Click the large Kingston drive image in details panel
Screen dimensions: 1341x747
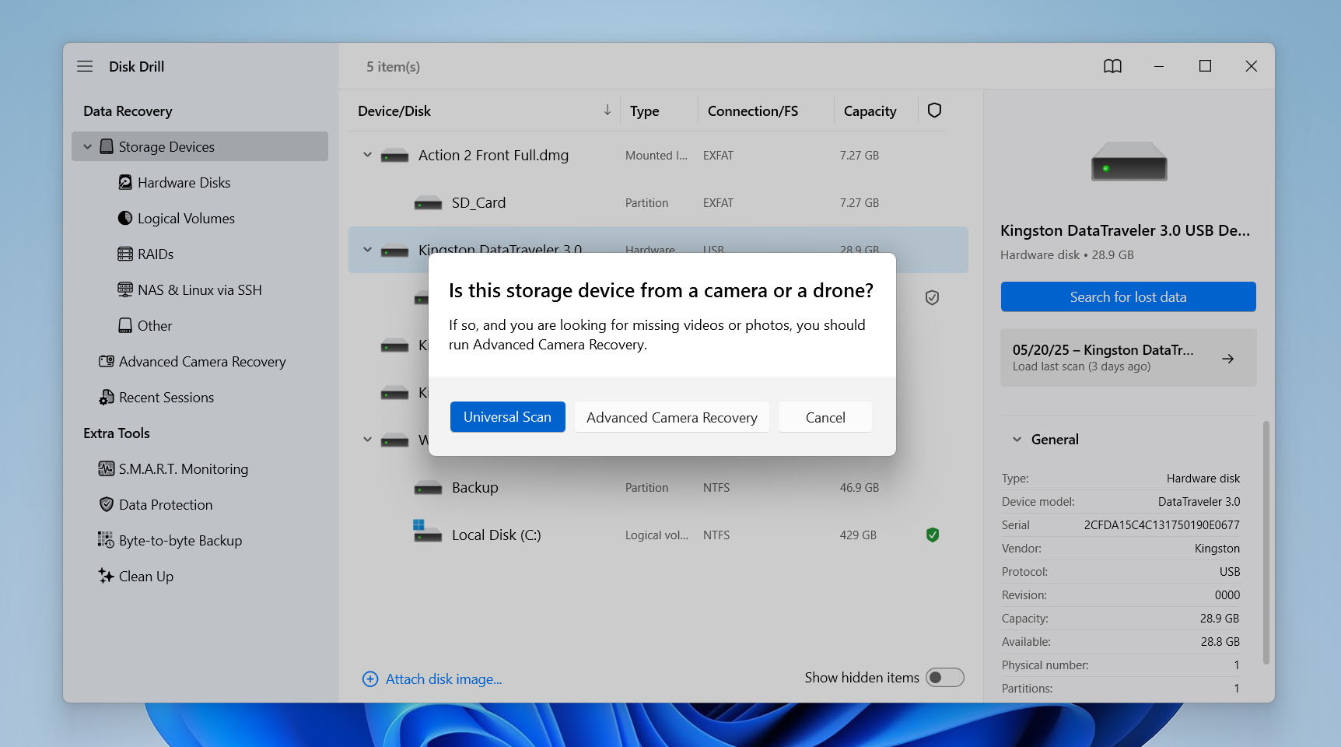pyautogui.click(x=1129, y=161)
